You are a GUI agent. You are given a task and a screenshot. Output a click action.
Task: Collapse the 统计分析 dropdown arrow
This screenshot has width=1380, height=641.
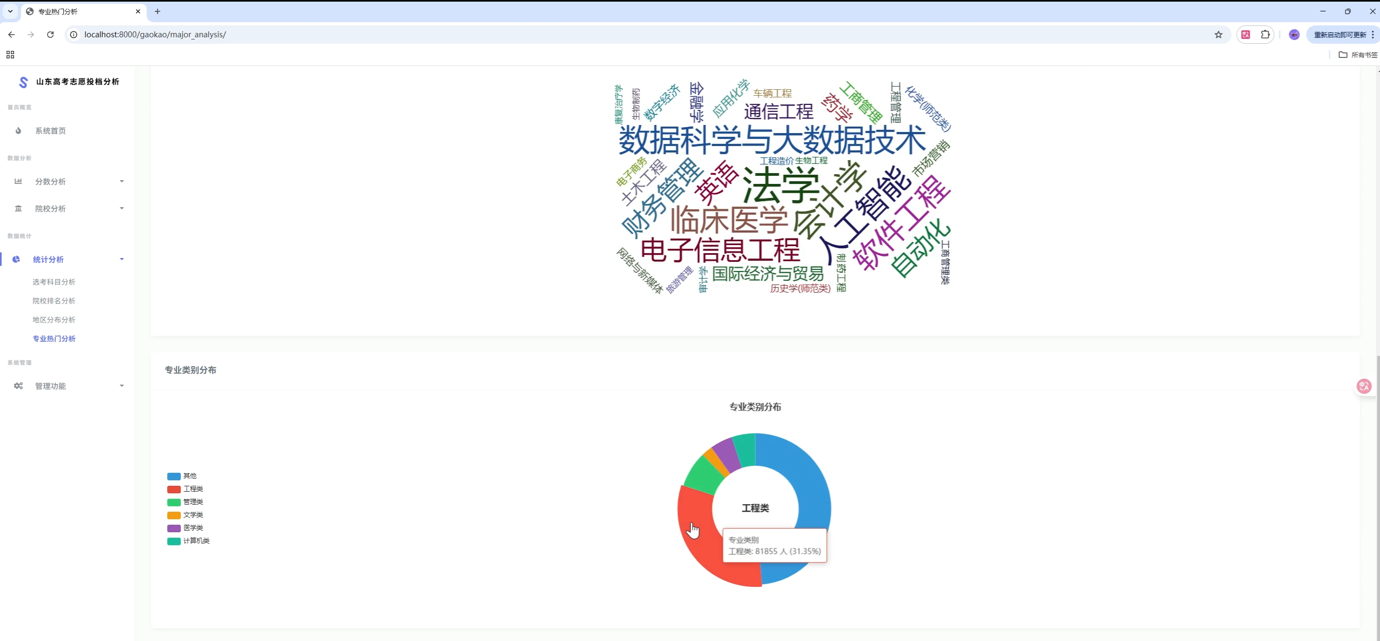click(x=122, y=259)
